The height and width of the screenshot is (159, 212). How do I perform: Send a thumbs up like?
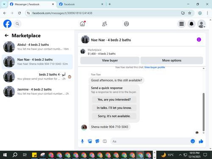tap(201, 141)
